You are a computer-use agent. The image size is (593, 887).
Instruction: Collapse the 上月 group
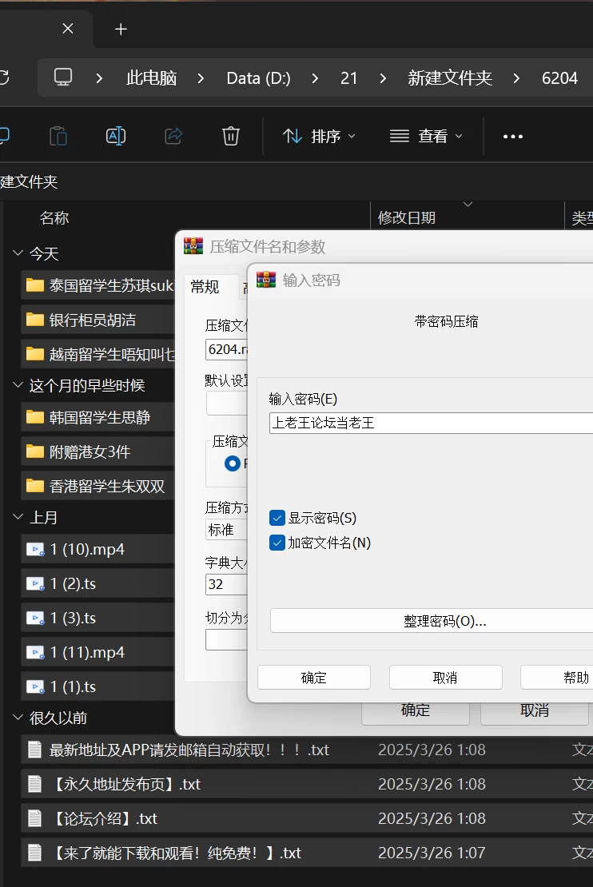pos(18,516)
